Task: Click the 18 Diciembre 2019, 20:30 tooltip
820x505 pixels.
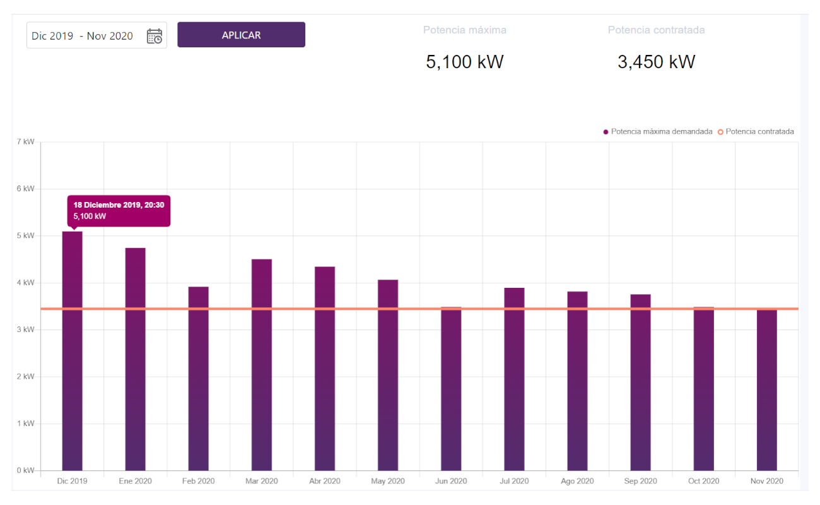Action: point(119,211)
